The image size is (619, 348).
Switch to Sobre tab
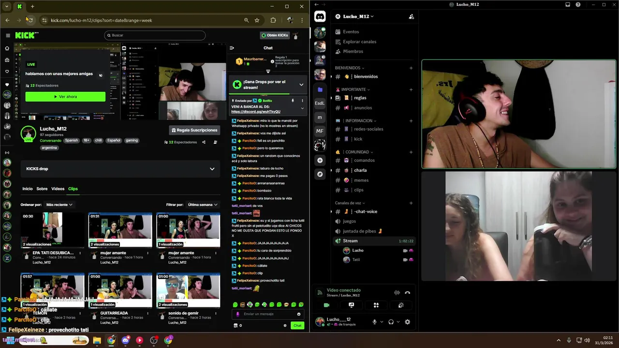click(42, 189)
